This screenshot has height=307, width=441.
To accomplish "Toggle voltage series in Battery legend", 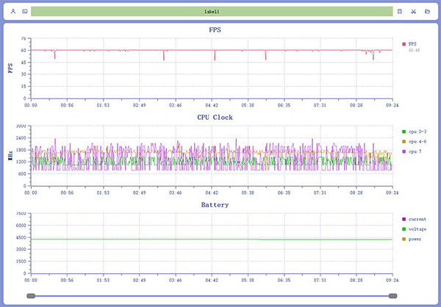I will [x=415, y=228].
